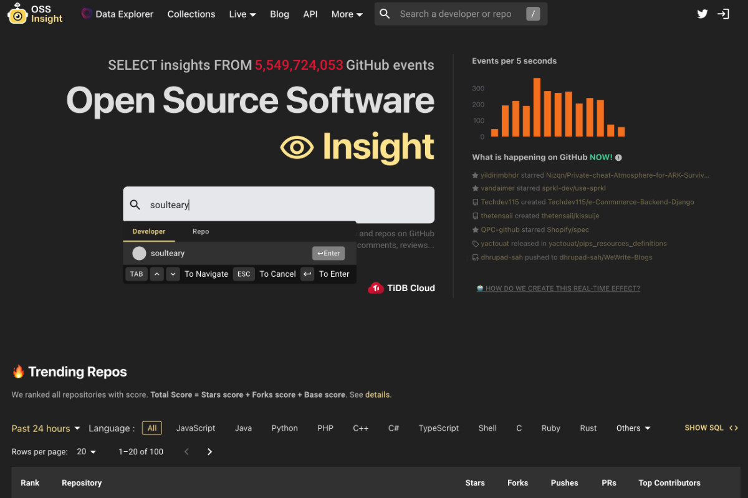
Task: Click the fire icon next to Trending Repos
Action: 19,371
